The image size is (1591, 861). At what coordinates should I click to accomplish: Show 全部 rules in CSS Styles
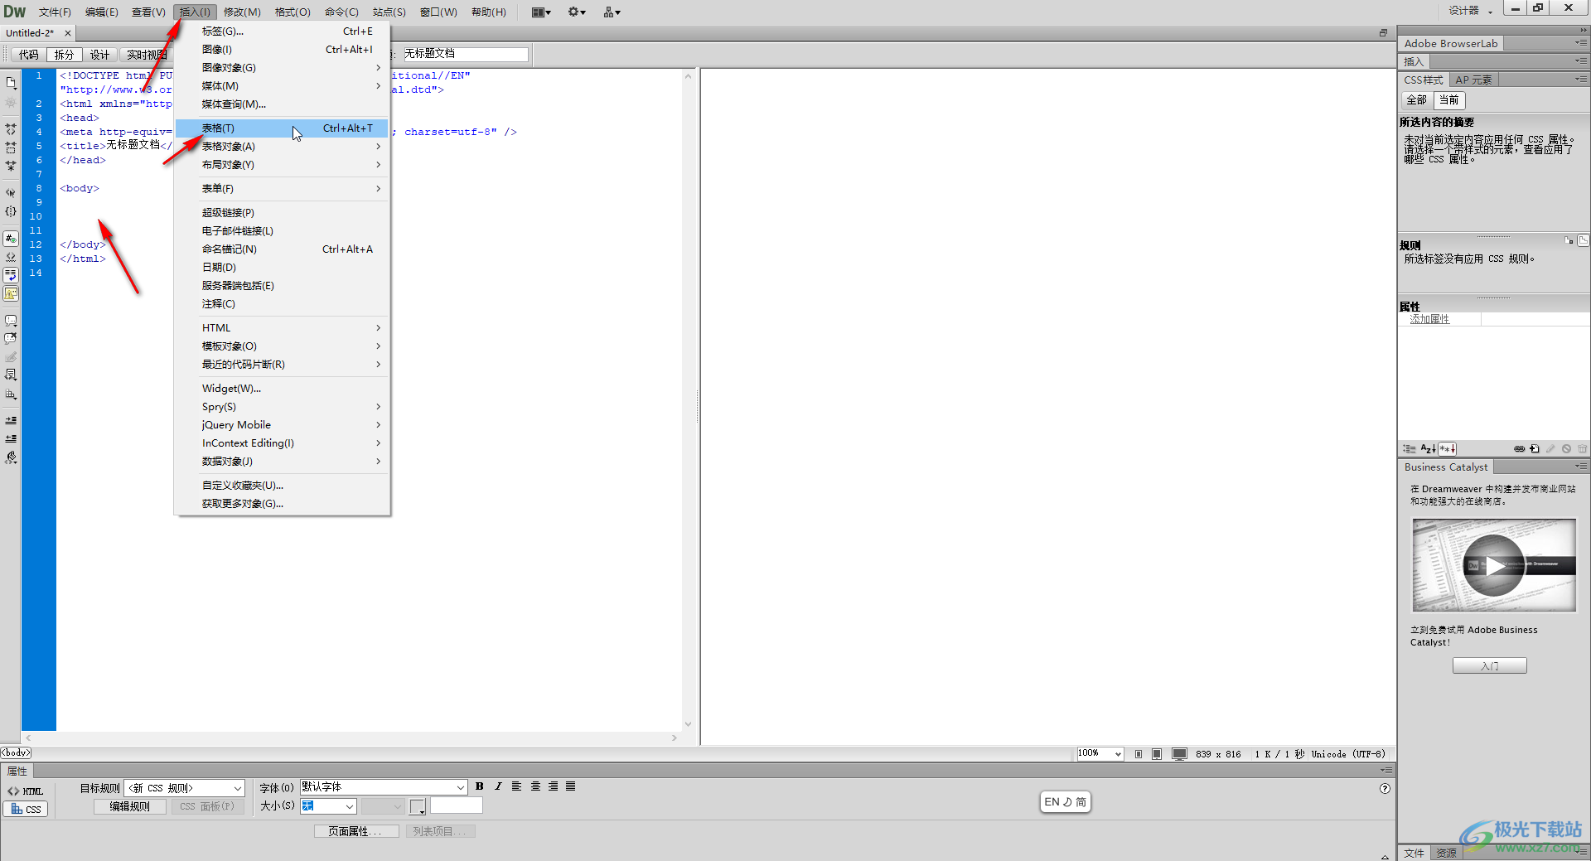[1417, 100]
